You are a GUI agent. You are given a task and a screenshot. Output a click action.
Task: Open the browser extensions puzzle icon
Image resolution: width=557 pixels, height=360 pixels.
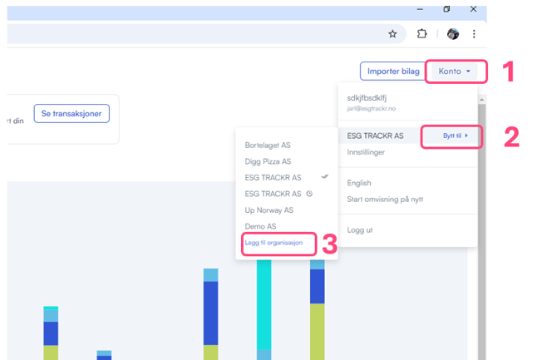[x=421, y=34]
